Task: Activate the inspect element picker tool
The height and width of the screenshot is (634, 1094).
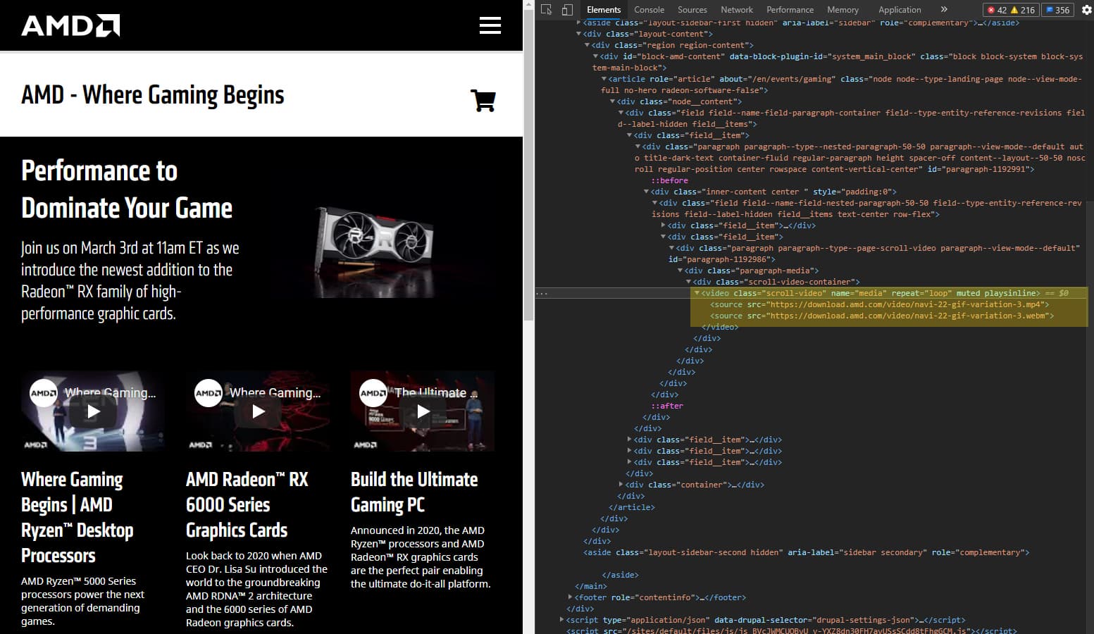Action: (547, 10)
